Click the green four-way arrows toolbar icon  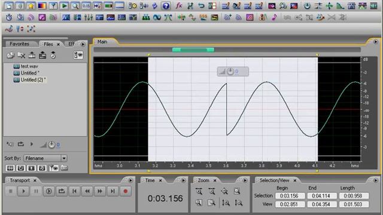coord(329,5)
